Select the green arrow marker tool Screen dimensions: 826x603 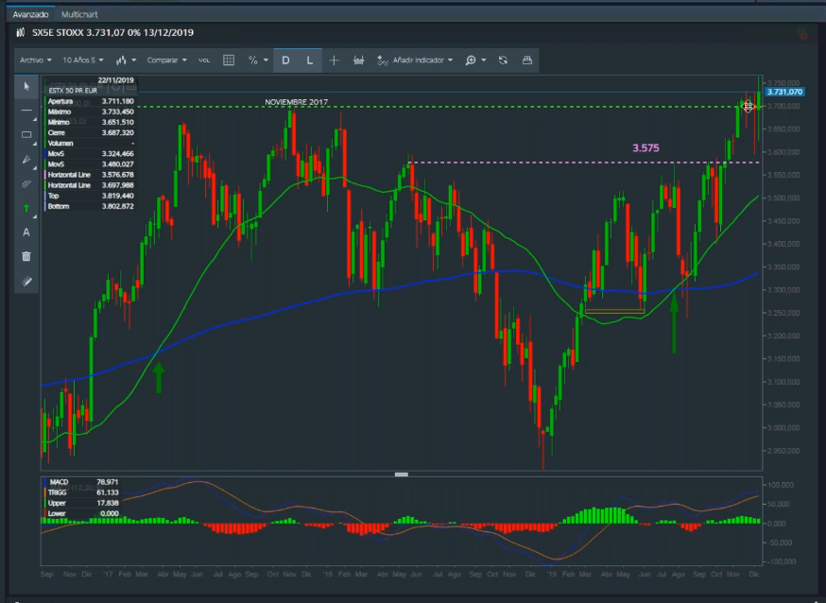coord(26,207)
